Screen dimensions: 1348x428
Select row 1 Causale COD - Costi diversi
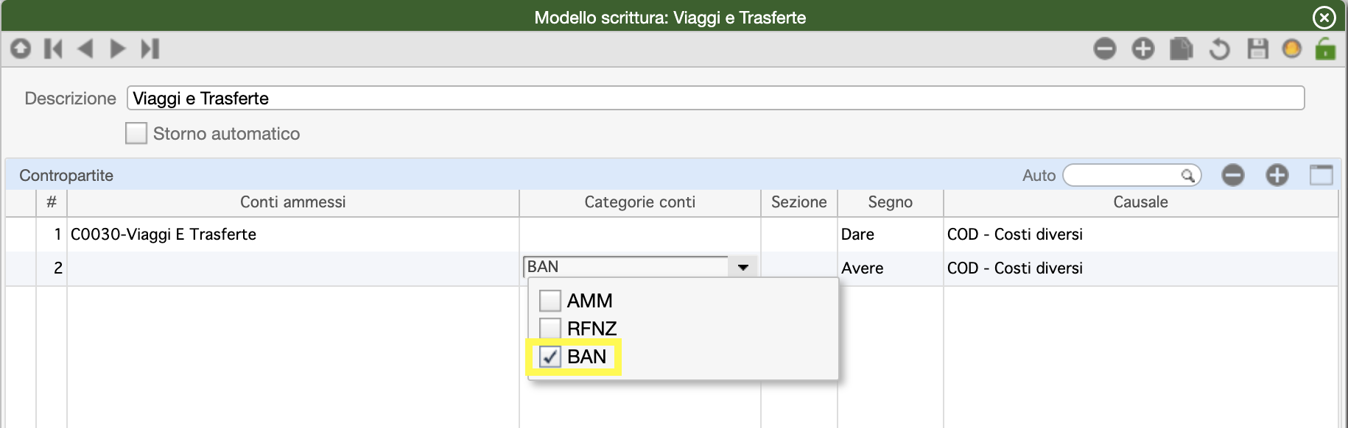click(1140, 235)
